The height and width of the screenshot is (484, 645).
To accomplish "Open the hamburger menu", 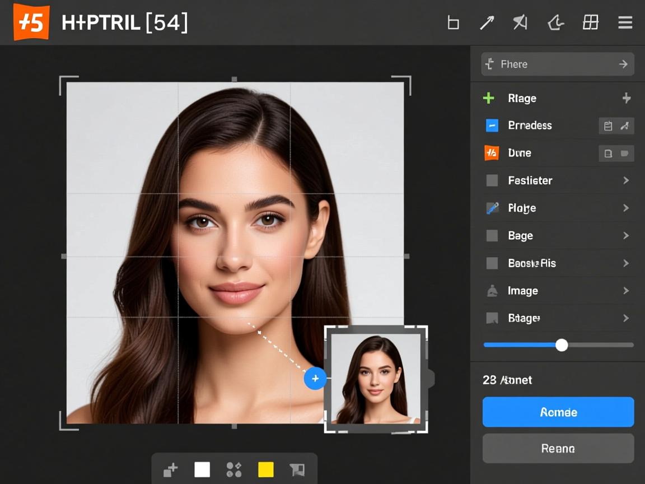I will point(625,22).
